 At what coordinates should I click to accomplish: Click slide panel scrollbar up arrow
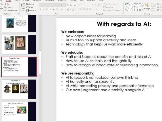click(x=40, y=16)
